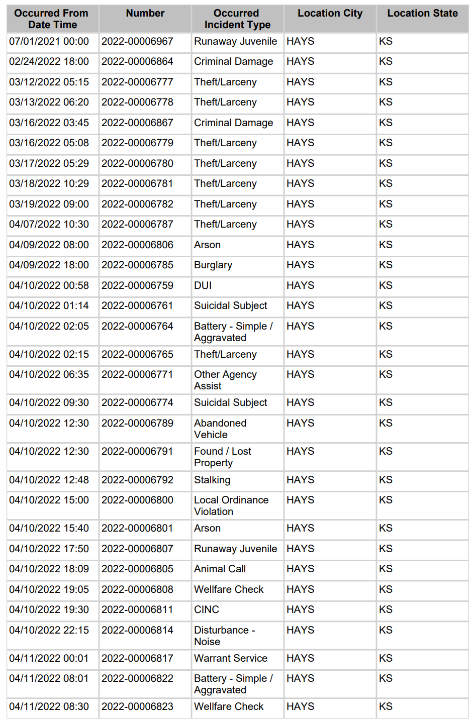Select incident number 2022-00006823
This screenshot has width=474, height=722.
click(x=137, y=707)
